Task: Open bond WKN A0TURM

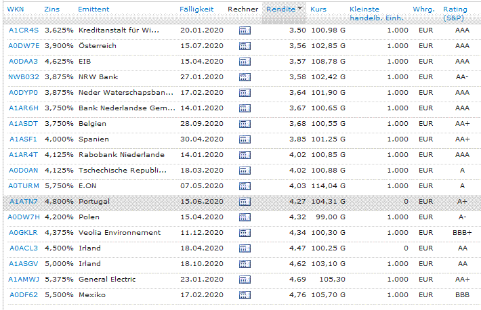Action: coord(24,186)
